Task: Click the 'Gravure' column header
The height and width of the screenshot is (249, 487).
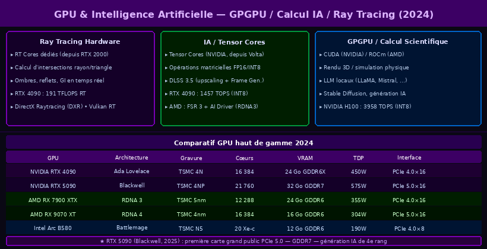Action: 191,158
